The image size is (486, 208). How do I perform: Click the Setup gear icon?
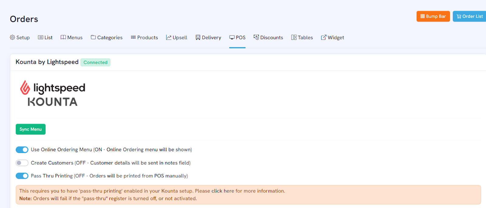pos(12,37)
